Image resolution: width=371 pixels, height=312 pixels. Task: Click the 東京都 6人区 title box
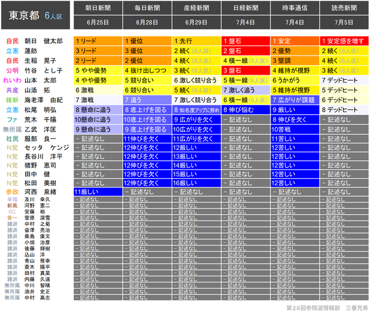(35, 15)
